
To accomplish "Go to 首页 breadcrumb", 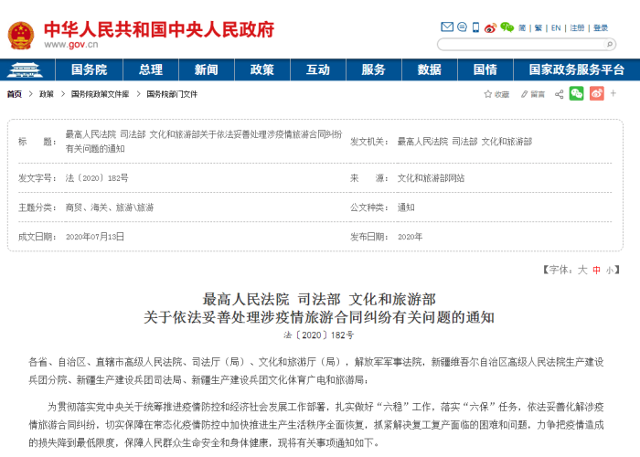I will pyautogui.click(x=15, y=94).
